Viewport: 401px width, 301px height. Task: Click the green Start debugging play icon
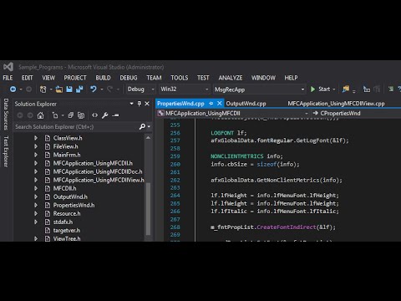point(312,89)
